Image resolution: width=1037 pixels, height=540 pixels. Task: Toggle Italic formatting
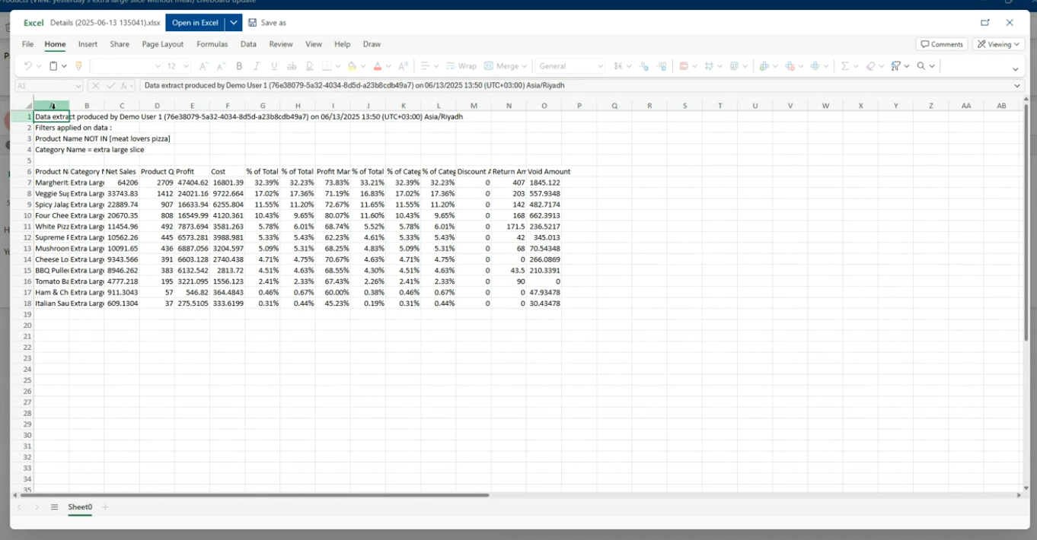257,66
